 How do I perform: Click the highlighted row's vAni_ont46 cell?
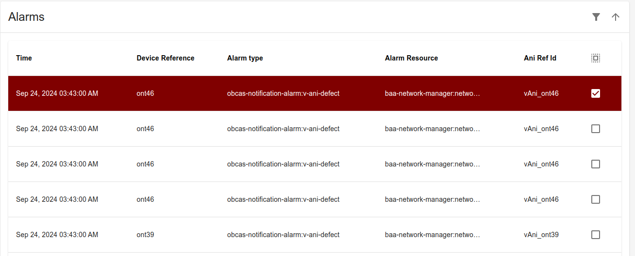coord(541,93)
